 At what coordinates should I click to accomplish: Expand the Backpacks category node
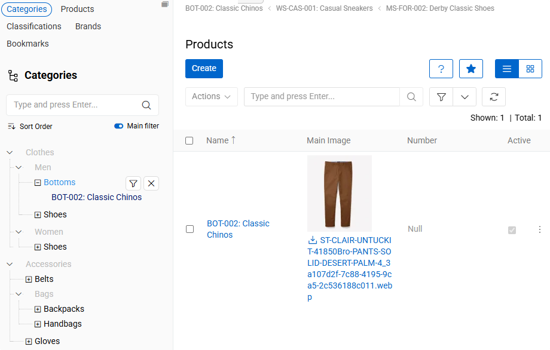click(x=38, y=309)
